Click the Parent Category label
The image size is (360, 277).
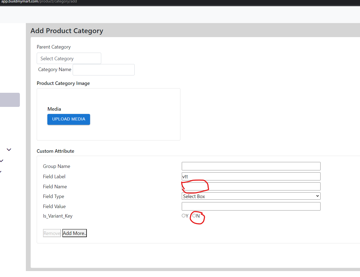54,47
